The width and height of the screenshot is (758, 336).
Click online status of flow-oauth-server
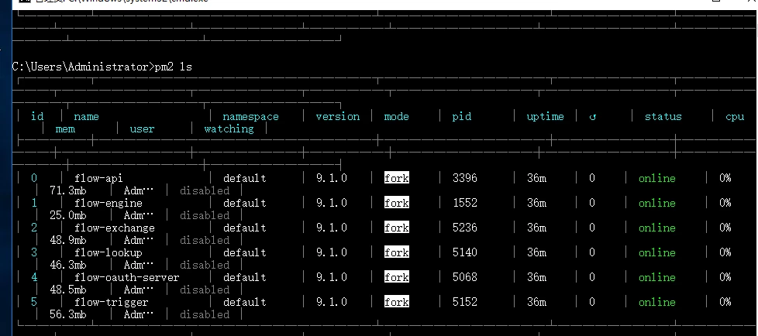point(657,277)
